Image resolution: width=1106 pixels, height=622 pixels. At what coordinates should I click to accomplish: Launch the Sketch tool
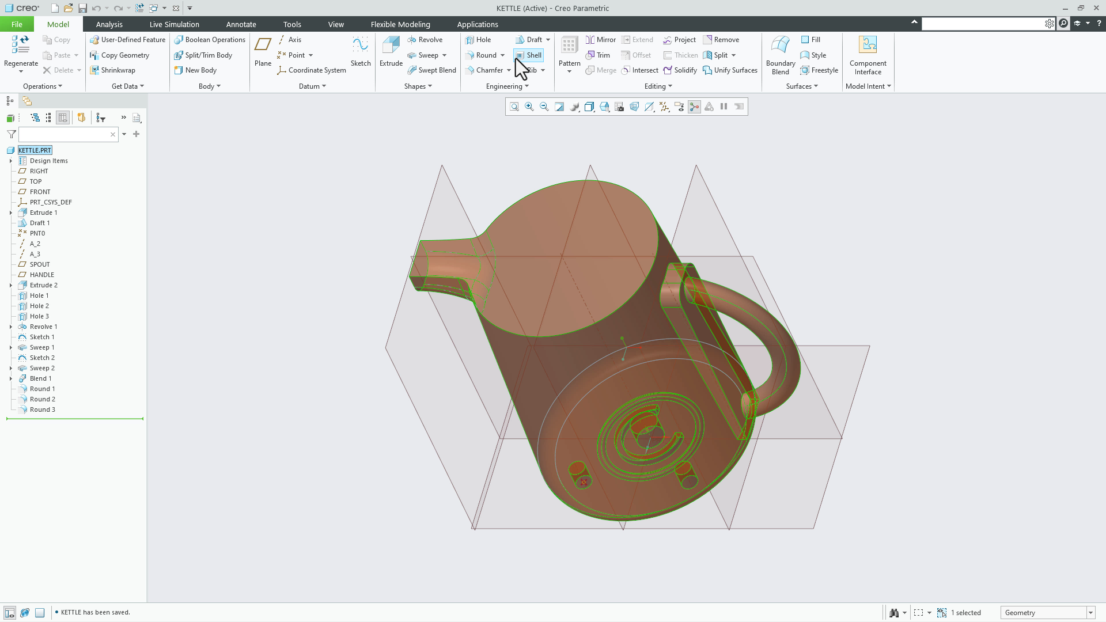point(361,52)
